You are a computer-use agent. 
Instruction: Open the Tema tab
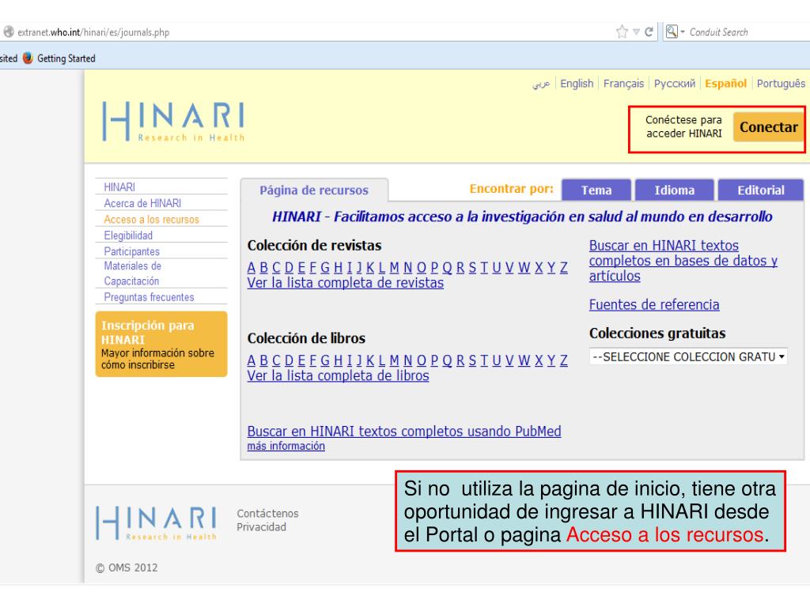pyautogui.click(x=596, y=190)
